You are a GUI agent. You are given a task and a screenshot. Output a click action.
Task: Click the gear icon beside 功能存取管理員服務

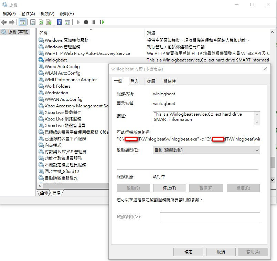(x=41, y=158)
